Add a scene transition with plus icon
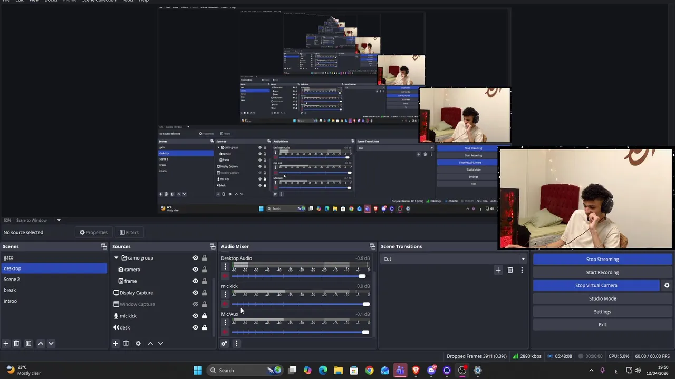 point(498,270)
